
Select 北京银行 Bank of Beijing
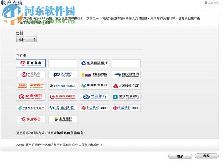click(x=31, y=97)
